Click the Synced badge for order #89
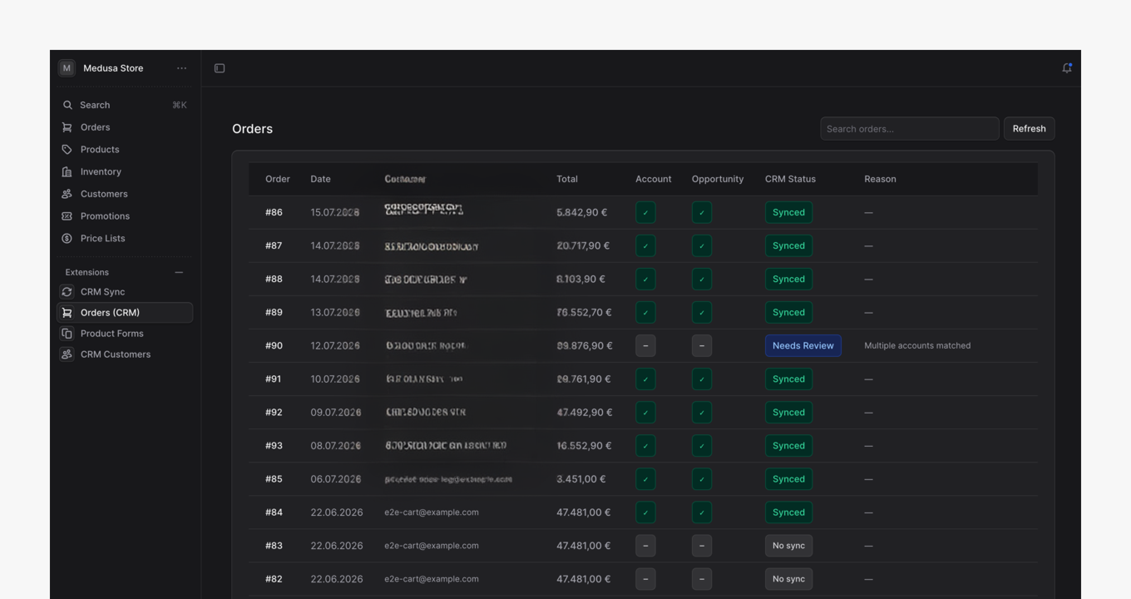Screen dimensions: 1131x599 [x=788, y=313]
